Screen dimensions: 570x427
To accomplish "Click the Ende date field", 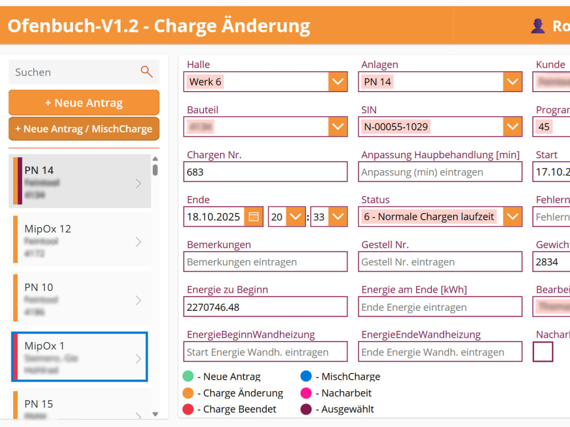I will [214, 217].
